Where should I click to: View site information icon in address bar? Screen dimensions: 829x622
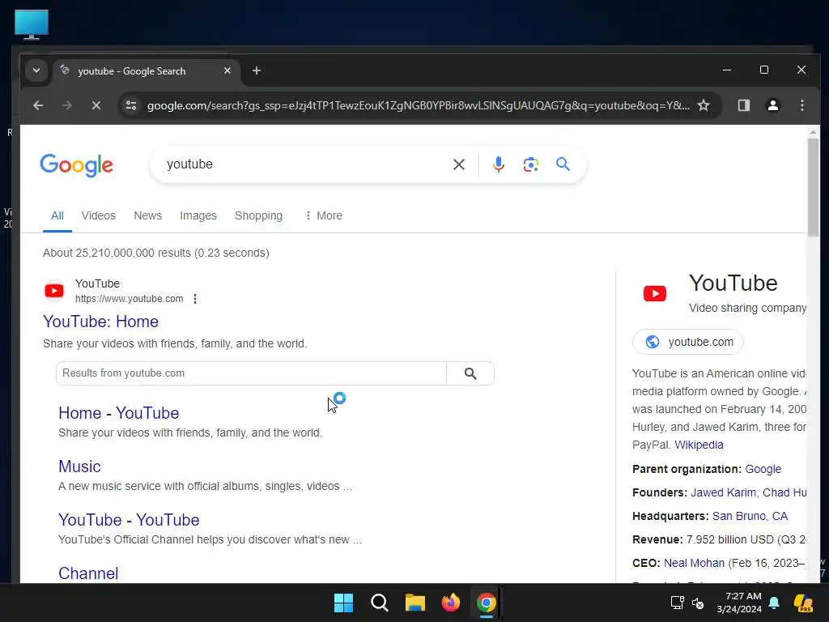[x=131, y=105]
